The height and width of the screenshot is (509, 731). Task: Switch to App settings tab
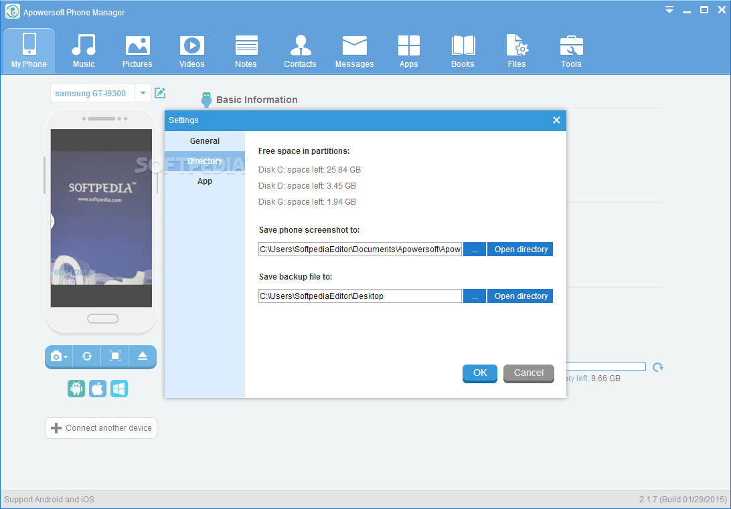205,181
